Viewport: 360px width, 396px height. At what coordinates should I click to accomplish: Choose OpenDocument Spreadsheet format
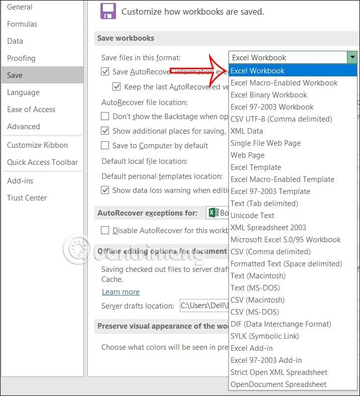[293, 384]
